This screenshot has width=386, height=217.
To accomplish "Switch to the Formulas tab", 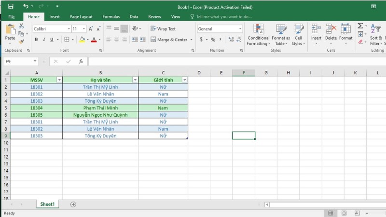I will 111,17.
